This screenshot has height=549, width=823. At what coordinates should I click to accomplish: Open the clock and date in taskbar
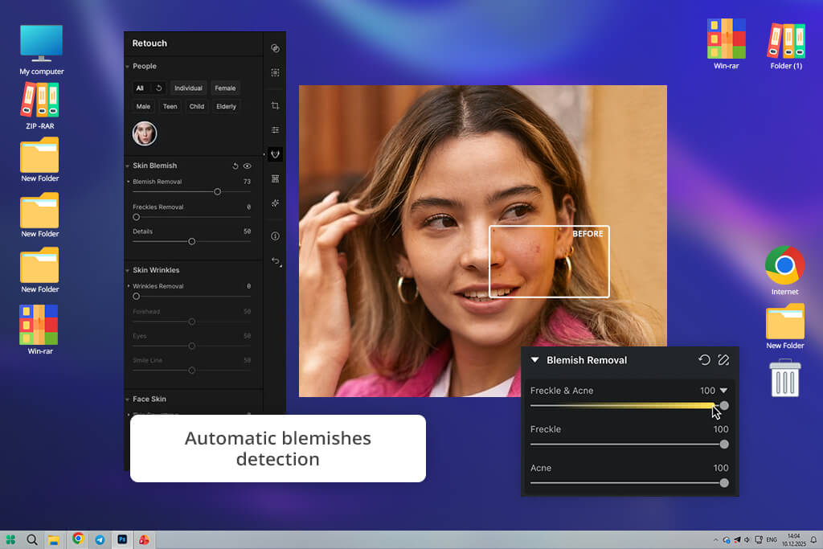tap(793, 539)
